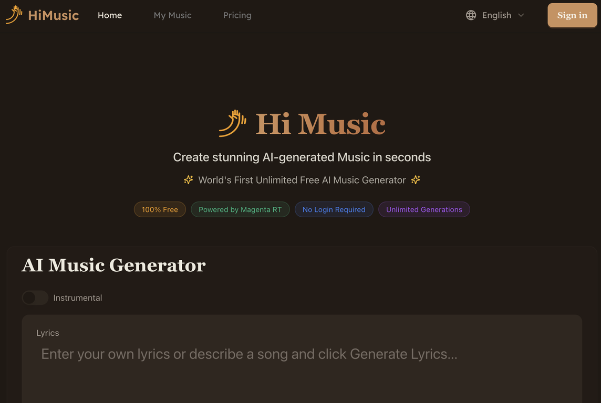Click the Sign in button

(572, 15)
